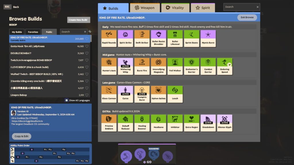The image size is (294, 165).
Task: Click the Copy & Edit button
Action: 21,136
